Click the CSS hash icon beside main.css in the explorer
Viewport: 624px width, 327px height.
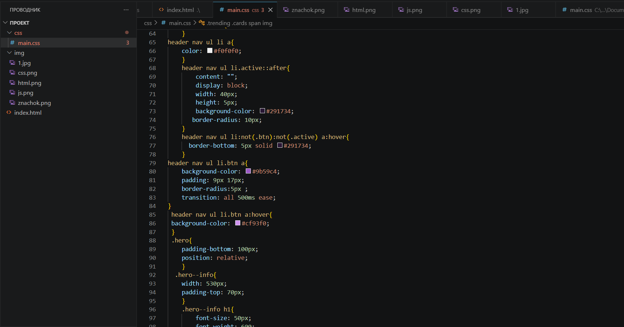(12, 43)
